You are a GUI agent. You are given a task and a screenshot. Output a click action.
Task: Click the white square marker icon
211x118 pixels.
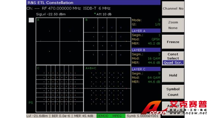[31, 20]
